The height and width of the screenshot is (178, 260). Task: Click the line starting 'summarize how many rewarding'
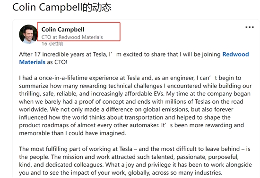point(135,86)
